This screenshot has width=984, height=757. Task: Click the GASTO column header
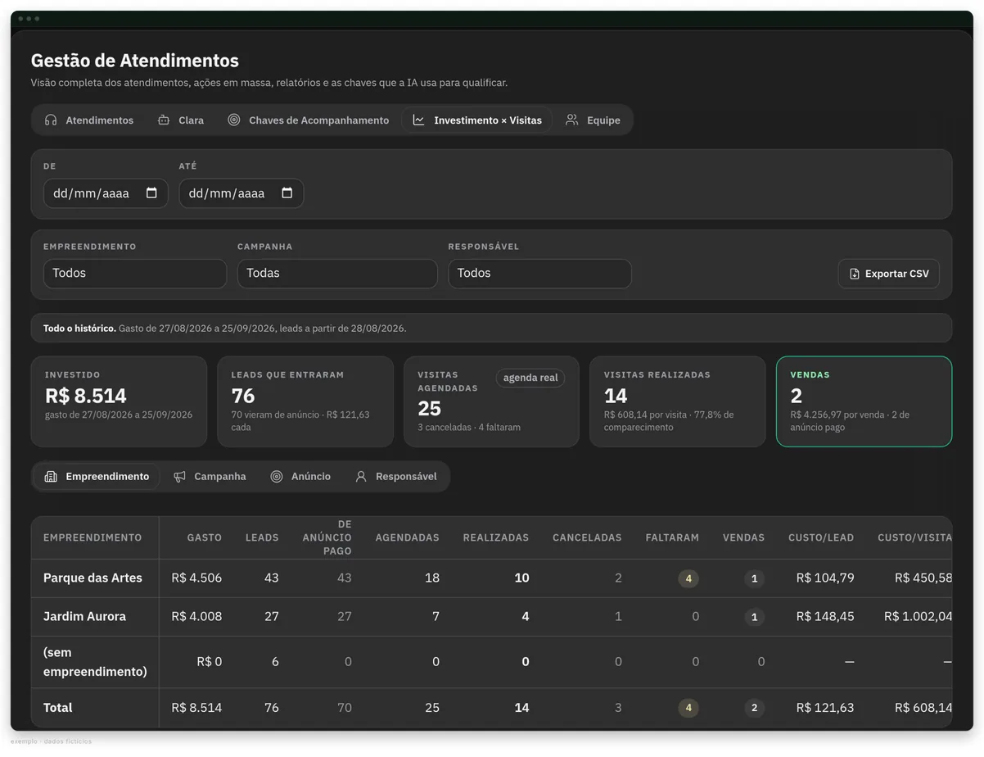pyautogui.click(x=205, y=538)
